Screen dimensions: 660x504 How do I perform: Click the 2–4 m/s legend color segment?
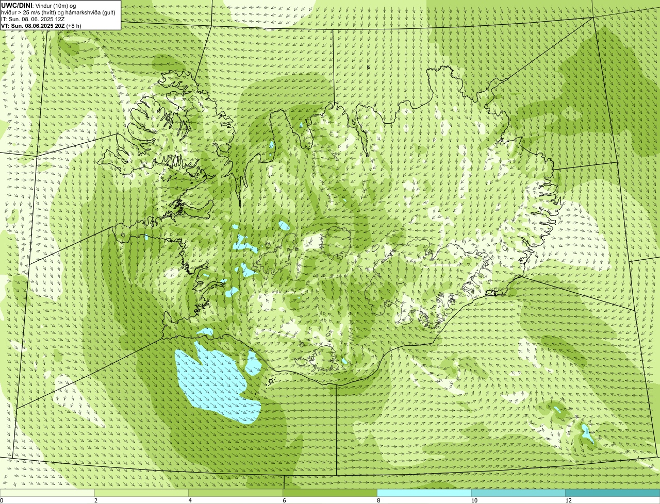pos(142,493)
